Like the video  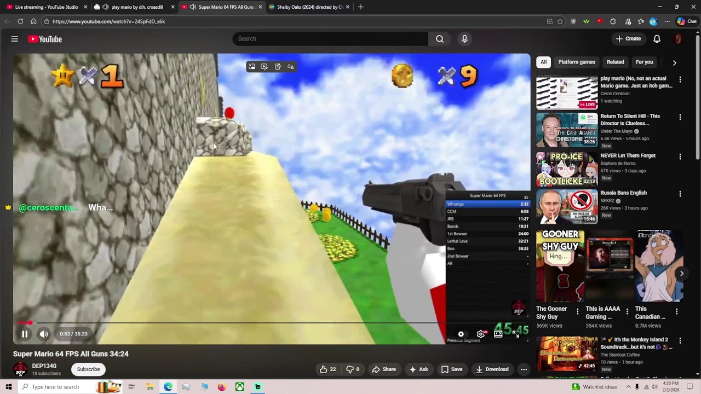[x=327, y=369]
